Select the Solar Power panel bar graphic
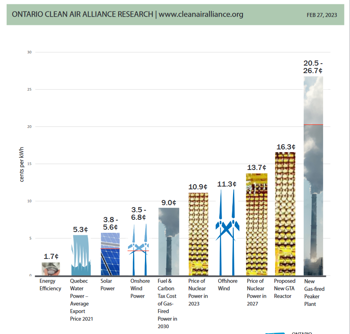 point(110,254)
